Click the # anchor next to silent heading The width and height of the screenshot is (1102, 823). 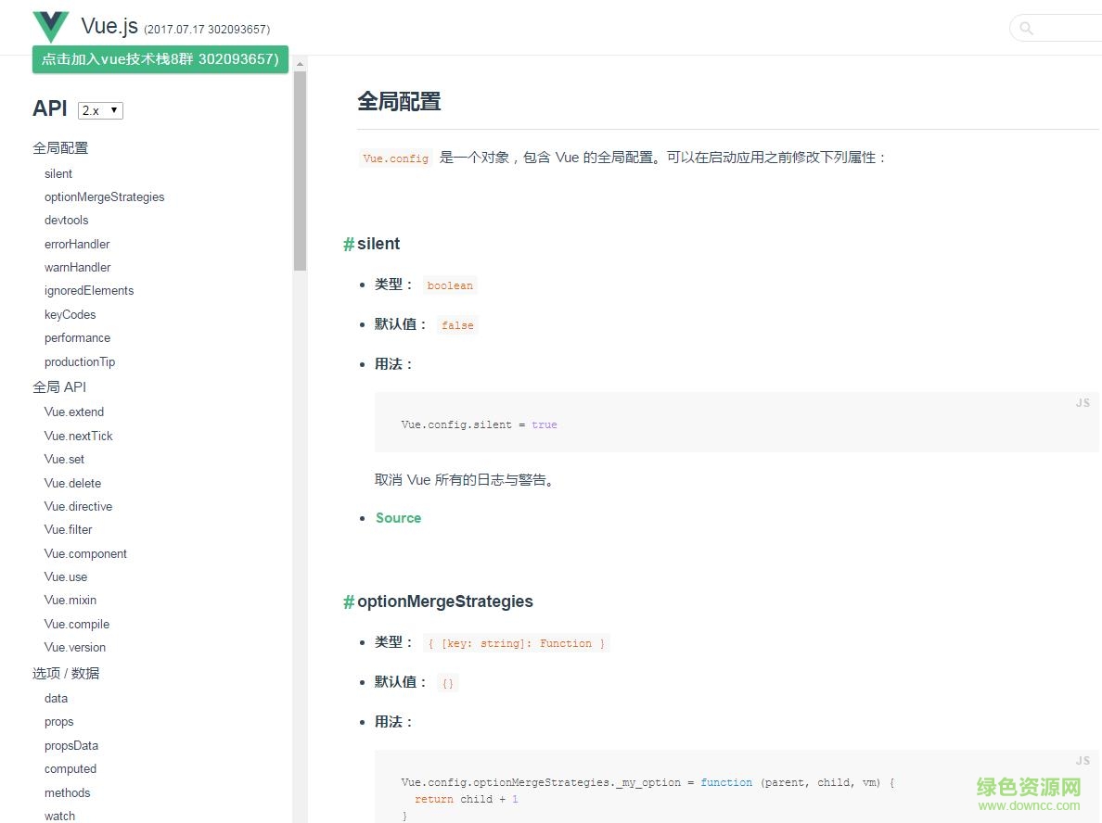(348, 244)
